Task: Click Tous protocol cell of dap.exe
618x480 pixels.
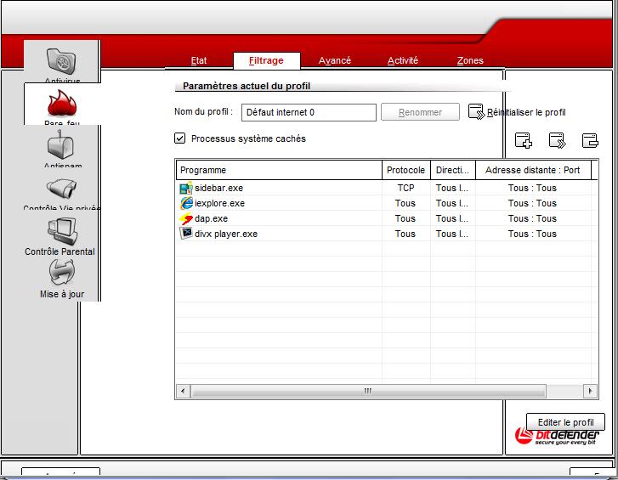Action: coord(405,218)
